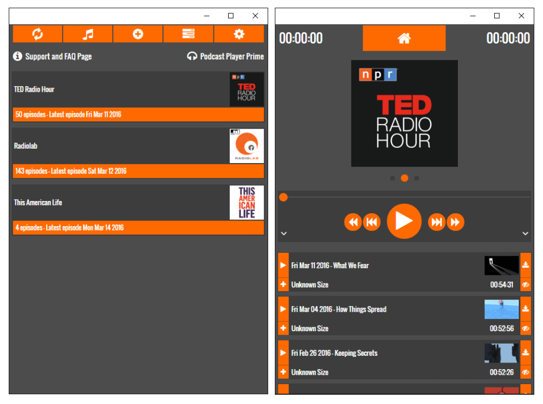Click the Radiolab logo thumbnail
The width and height of the screenshot is (543, 404).
[247, 146]
